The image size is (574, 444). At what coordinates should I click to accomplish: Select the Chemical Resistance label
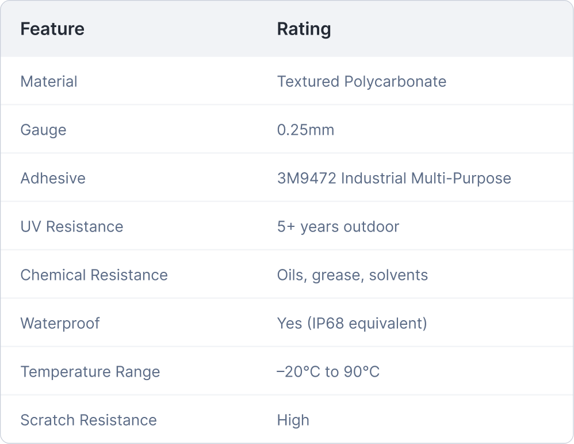94,275
